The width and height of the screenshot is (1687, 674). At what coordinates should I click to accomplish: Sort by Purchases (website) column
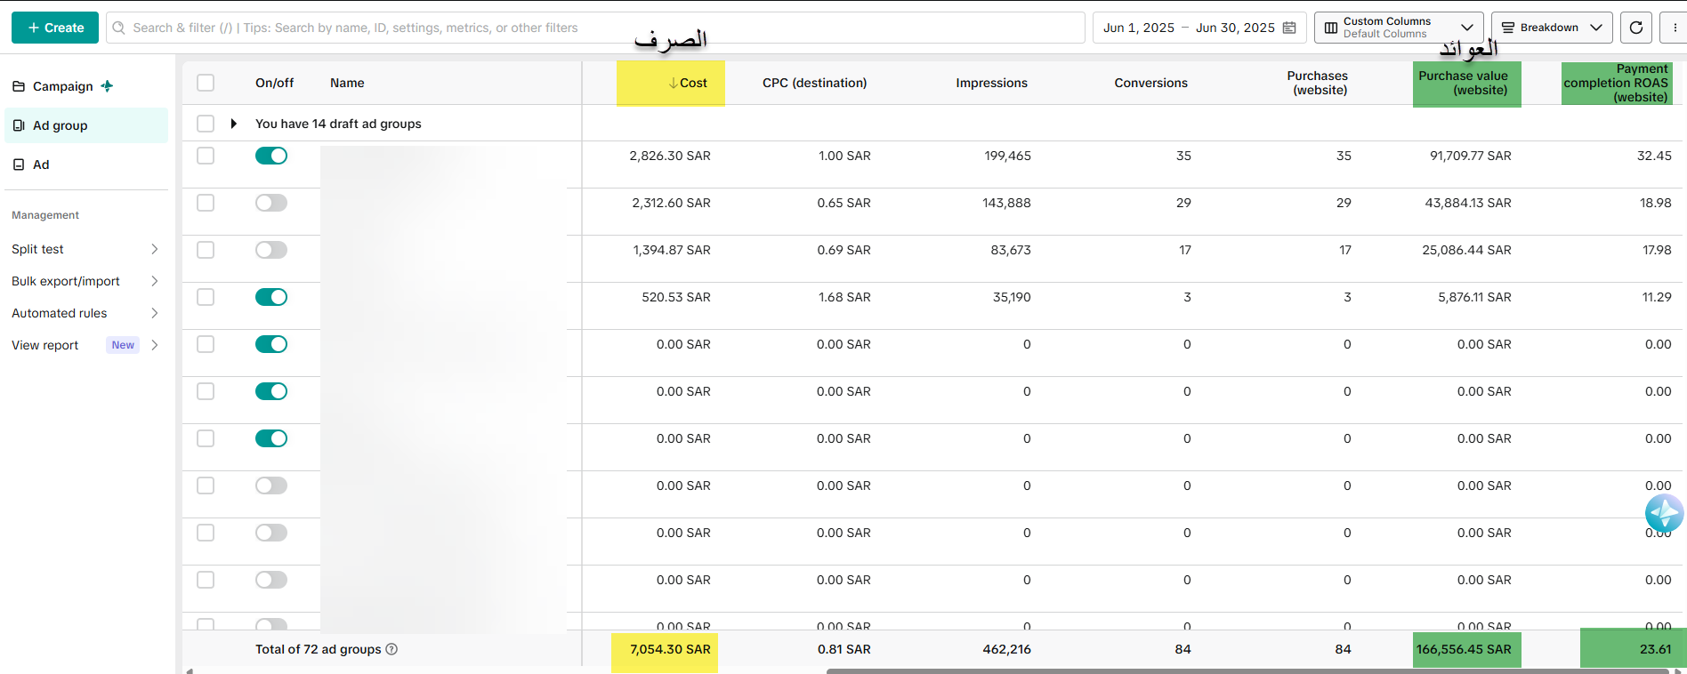[1318, 83]
